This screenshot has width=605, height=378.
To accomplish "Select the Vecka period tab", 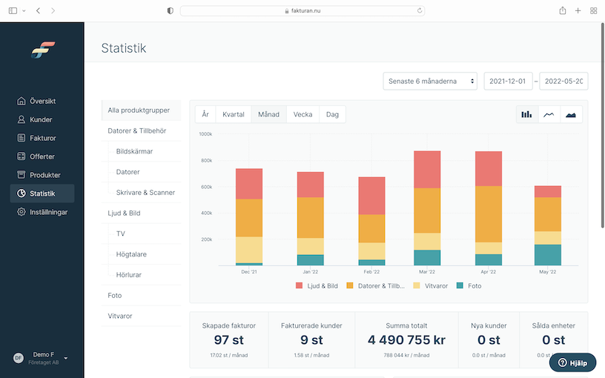I will 302,114.
